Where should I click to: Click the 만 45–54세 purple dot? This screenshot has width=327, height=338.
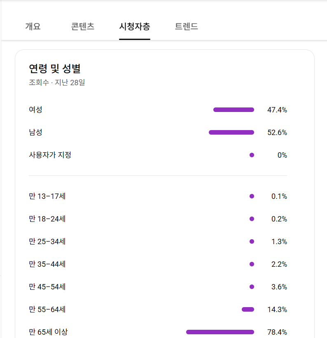[x=252, y=287]
